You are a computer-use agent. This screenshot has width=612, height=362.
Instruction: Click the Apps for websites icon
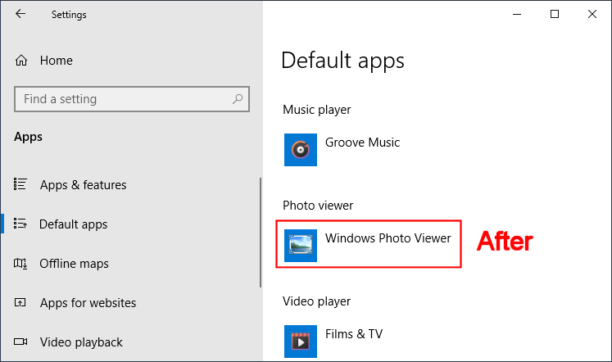pyautogui.click(x=21, y=303)
